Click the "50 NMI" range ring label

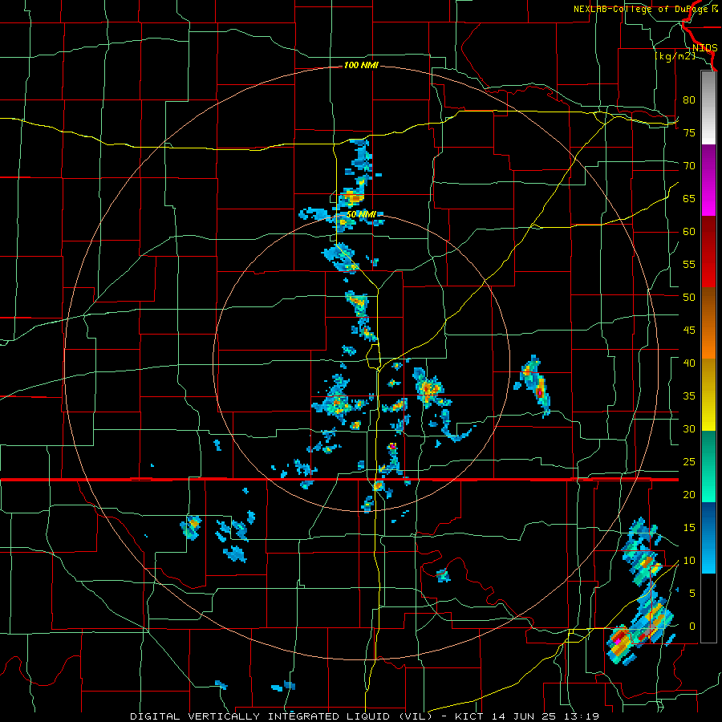(361, 214)
